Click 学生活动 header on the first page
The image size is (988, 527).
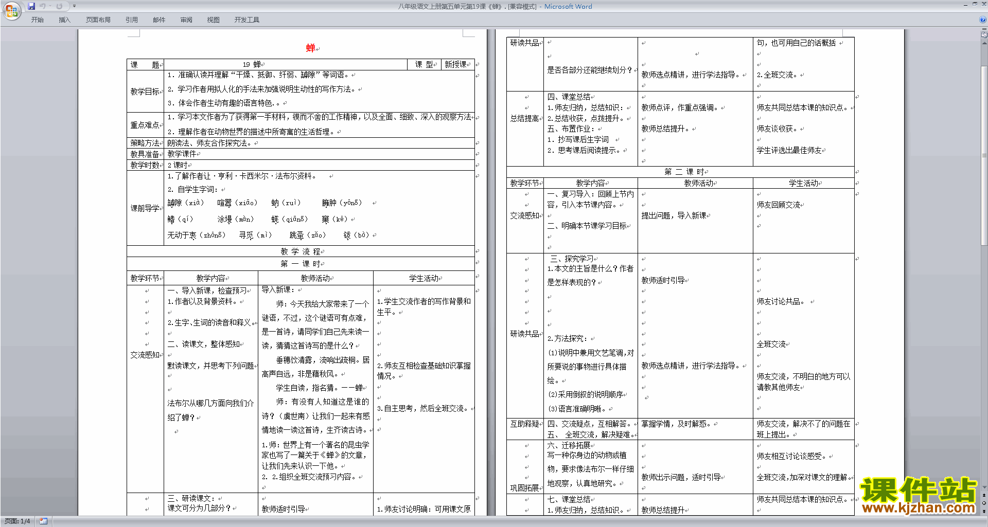[x=424, y=278]
